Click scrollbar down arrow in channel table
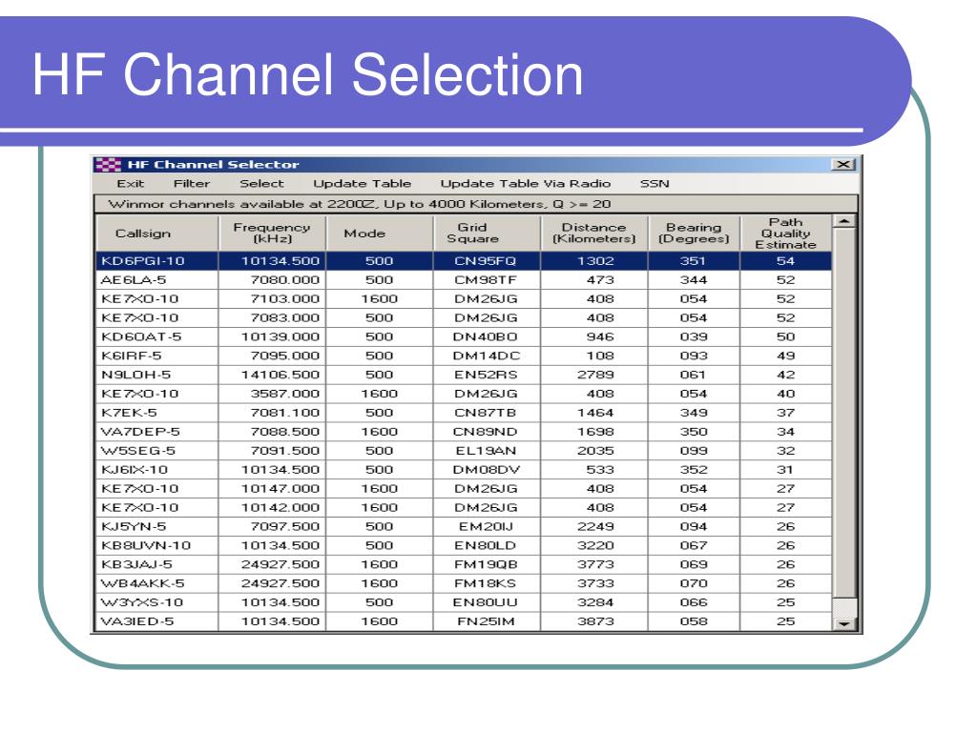The width and height of the screenshot is (977, 732). 844,623
